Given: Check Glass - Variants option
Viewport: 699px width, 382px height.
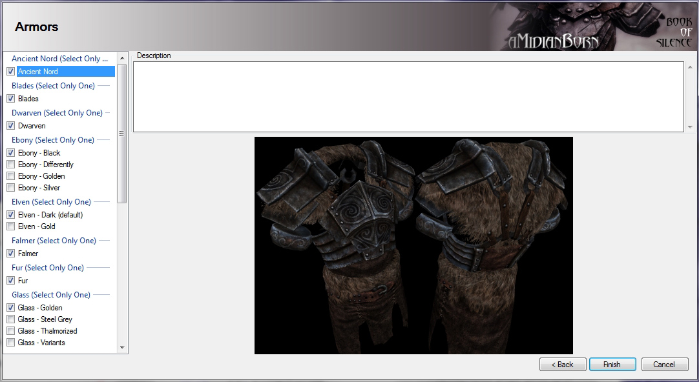Looking at the screenshot, I should point(11,343).
